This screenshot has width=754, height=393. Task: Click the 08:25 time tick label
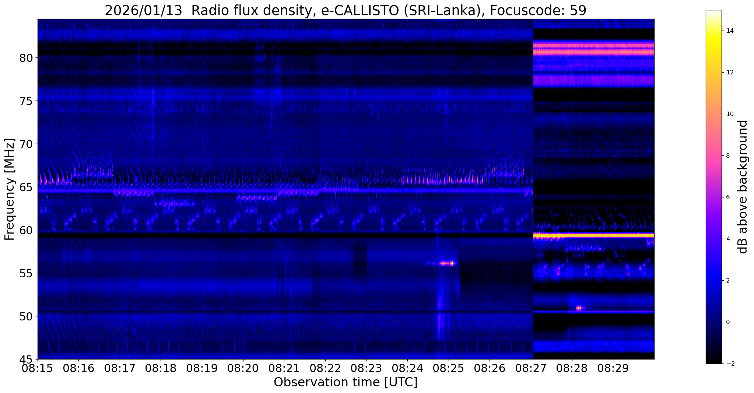[449, 368]
